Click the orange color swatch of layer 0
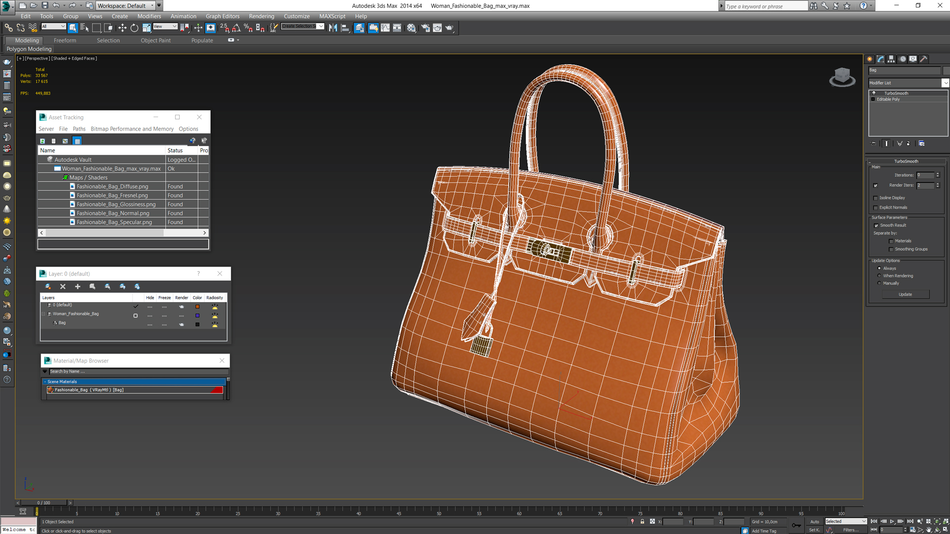Image resolution: width=950 pixels, height=534 pixels. pos(197,307)
